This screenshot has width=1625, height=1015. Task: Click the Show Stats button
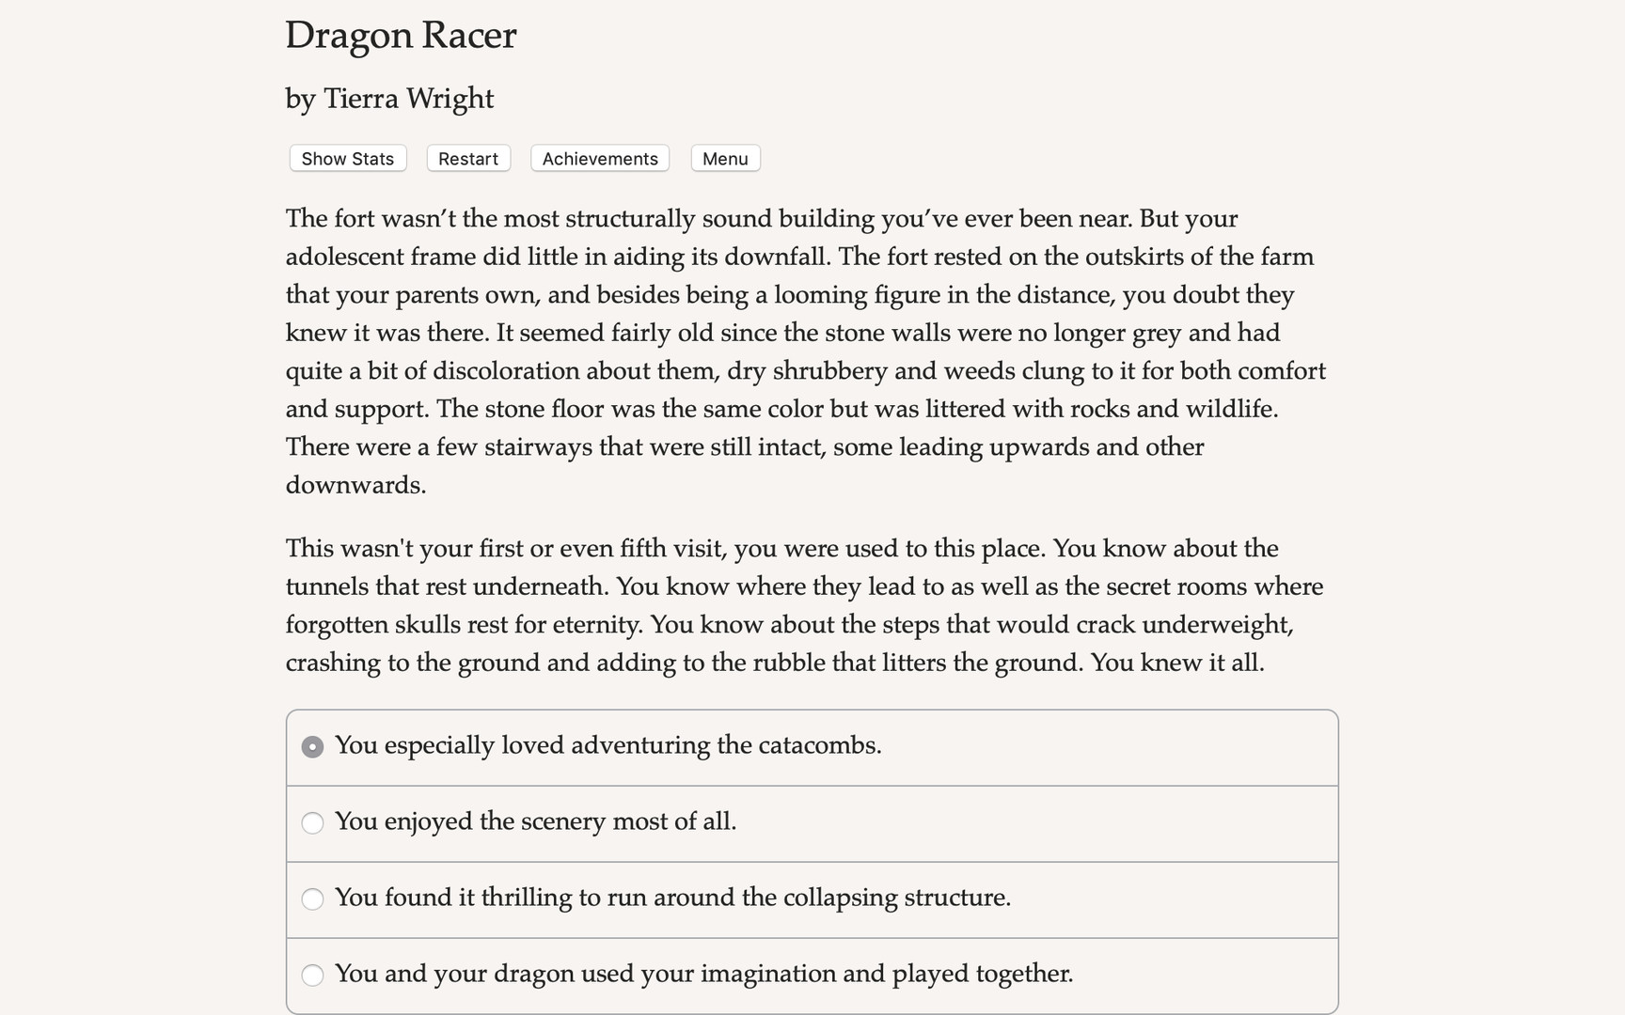346,158
